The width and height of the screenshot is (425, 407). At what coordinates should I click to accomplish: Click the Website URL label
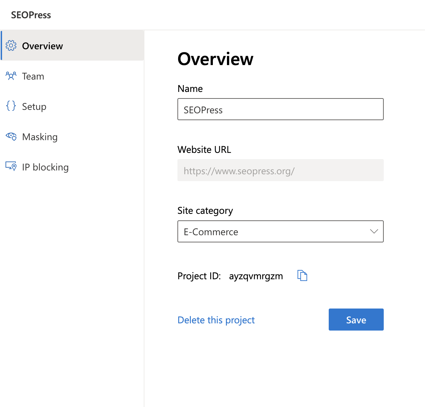204,150
